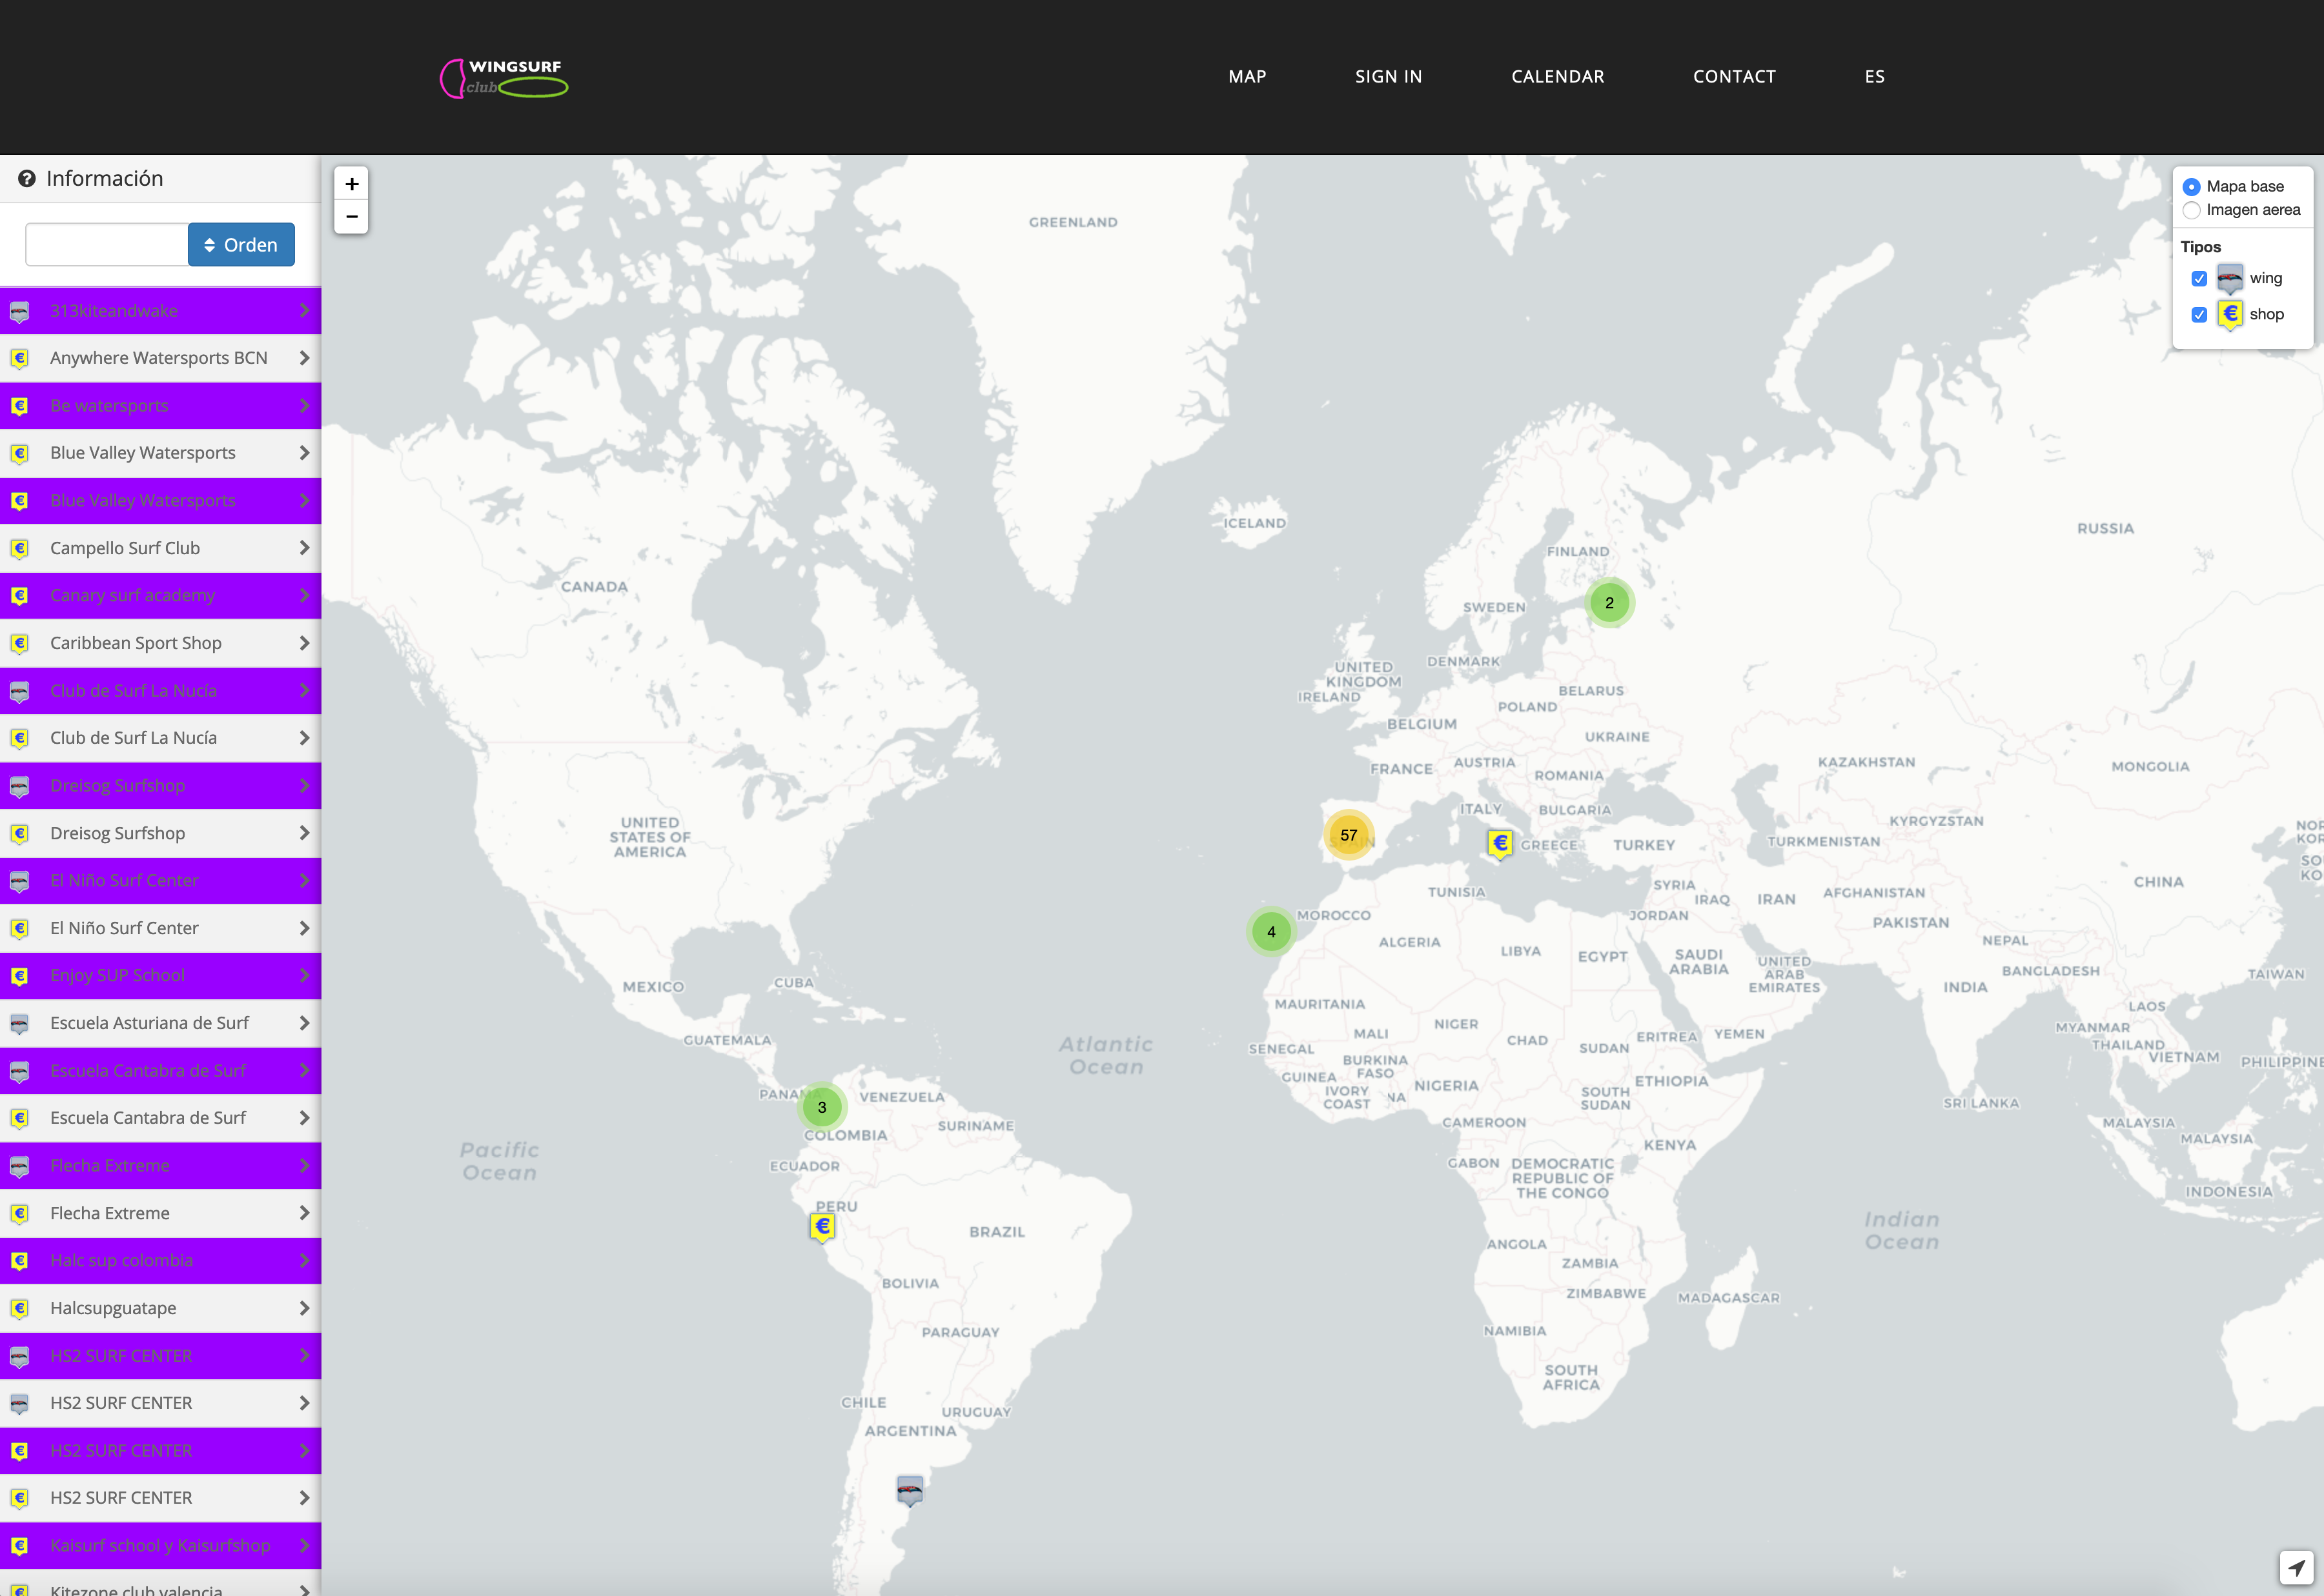Open the Orden sort control
The height and width of the screenshot is (1596, 2324).
click(x=240, y=244)
